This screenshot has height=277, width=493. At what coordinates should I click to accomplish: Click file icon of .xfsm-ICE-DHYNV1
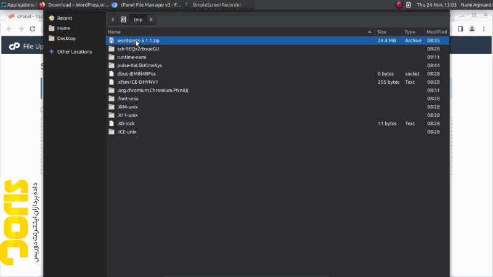pos(112,82)
